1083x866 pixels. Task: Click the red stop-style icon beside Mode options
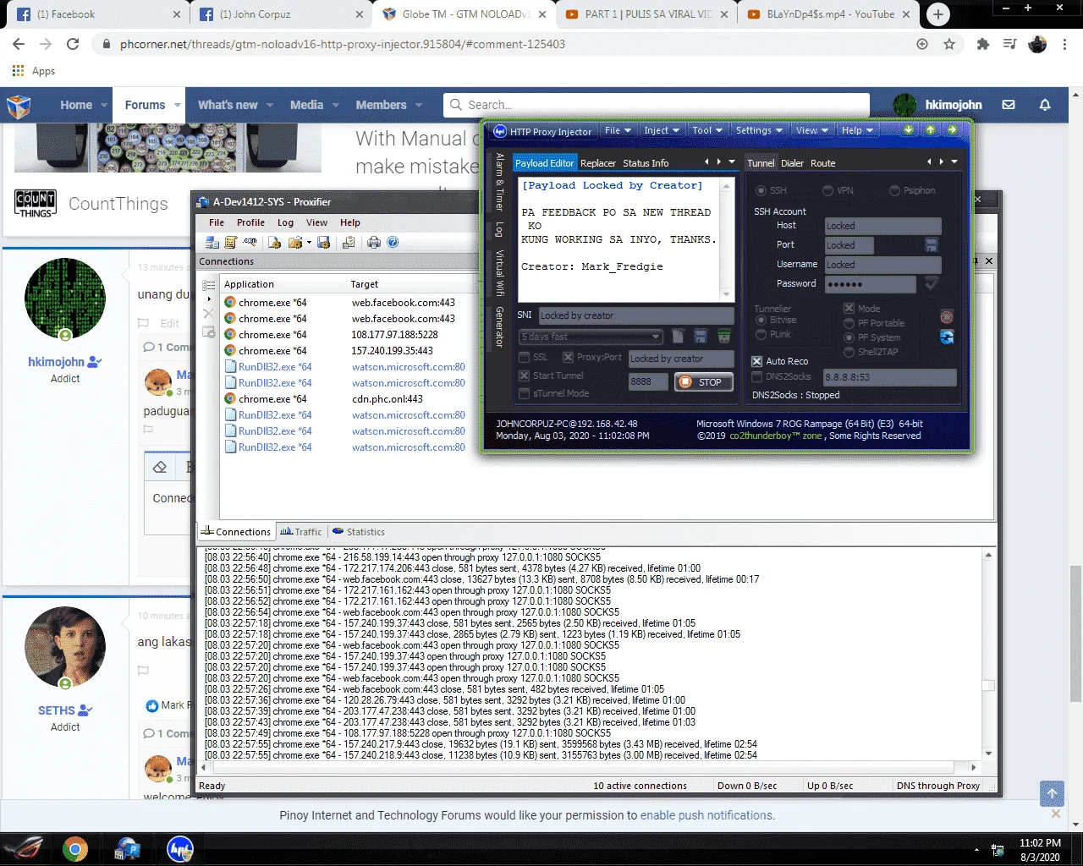pos(947,317)
